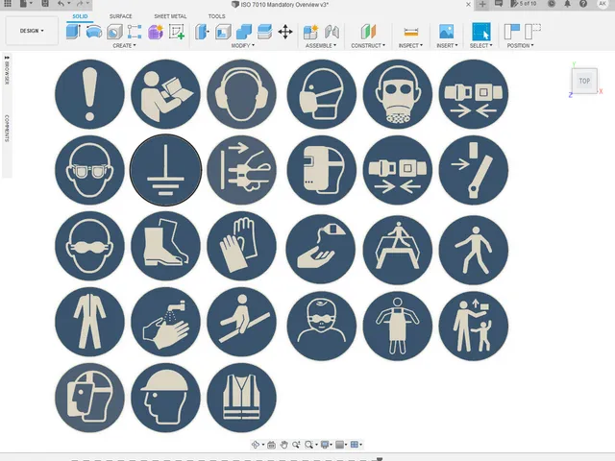Open Display Settings monitor icon
This screenshot has width=615, height=461.
327,445
